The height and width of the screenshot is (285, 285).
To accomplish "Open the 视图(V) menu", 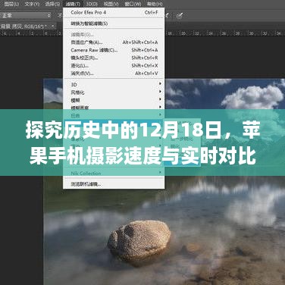I will pyautogui.click(x=111, y=4).
